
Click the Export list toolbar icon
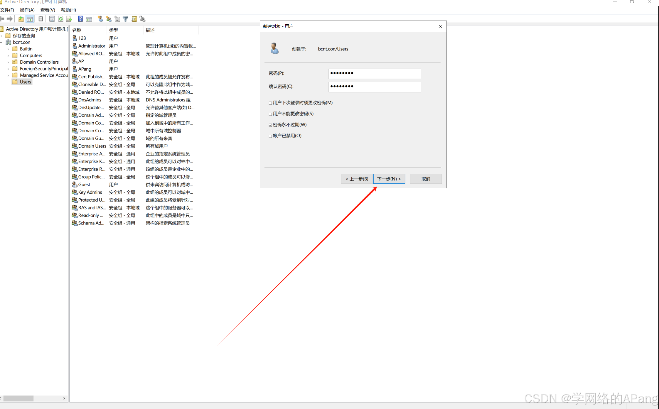69,19
